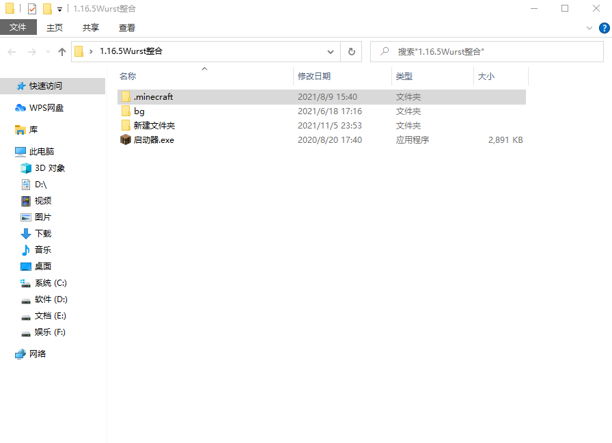Viewport: 612px width, 443px height.
Task: Click the 新建文件夹 file name
Action: pyautogui.click(x=154, y=125)
